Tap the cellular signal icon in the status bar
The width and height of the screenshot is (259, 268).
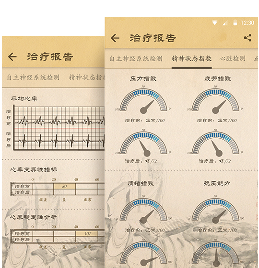[225, 23]
